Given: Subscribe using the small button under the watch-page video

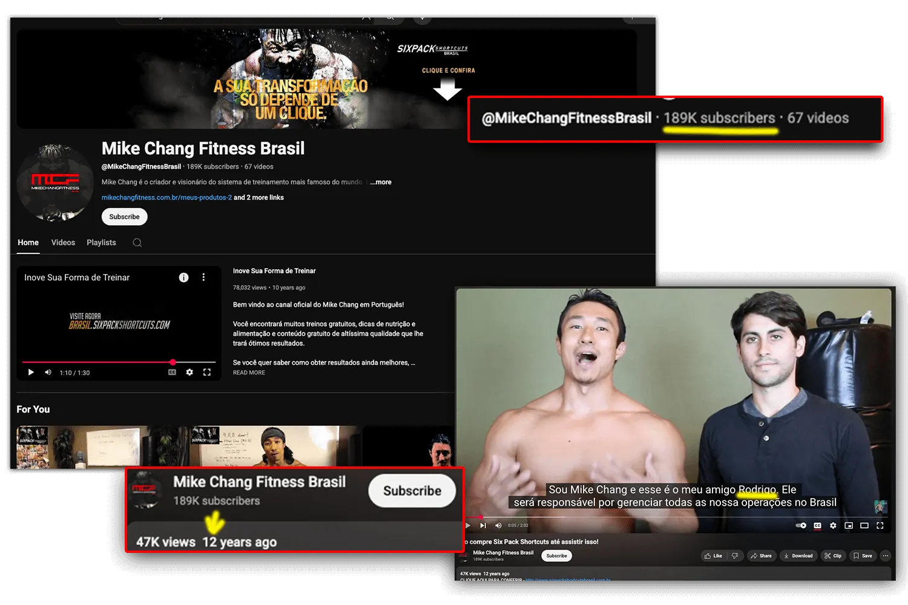Looking at the screenshot, I should 556,555.
